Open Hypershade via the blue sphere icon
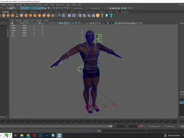The image size is (184, 138). (x=122, y=8)
